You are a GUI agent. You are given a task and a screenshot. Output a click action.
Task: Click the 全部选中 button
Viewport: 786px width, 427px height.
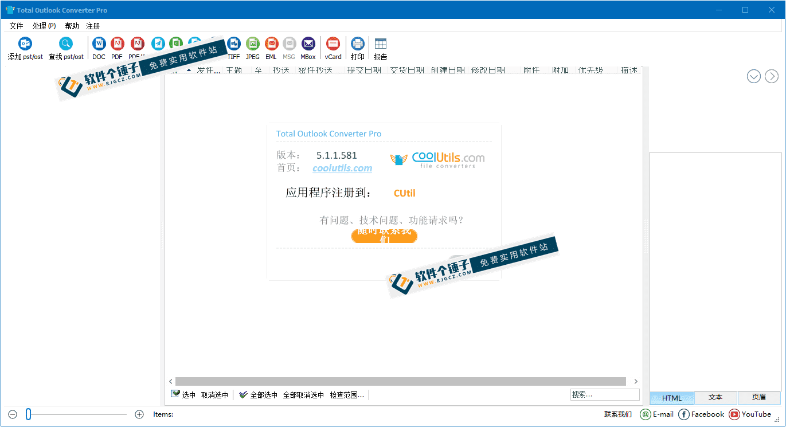(259, 395)
